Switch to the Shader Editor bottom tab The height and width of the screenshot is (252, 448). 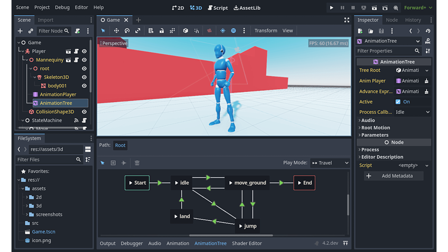click(x=247, y=243)
